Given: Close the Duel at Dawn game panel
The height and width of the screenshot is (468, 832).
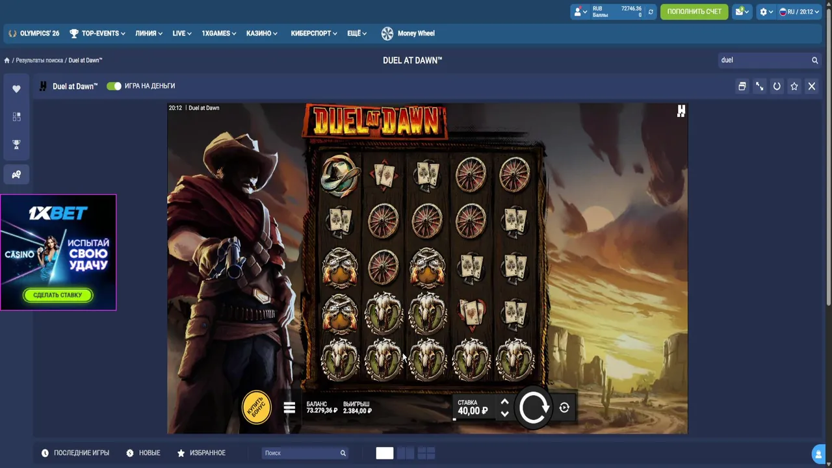Looking at the screenshot, I should point(812,86).
